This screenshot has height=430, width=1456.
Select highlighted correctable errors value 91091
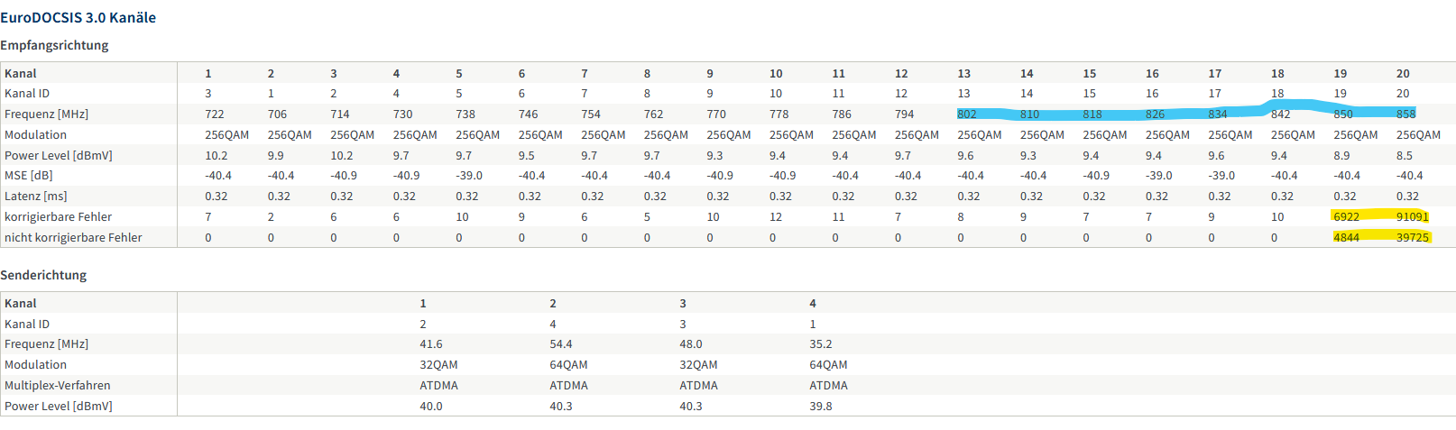[x=1412, y=216]
